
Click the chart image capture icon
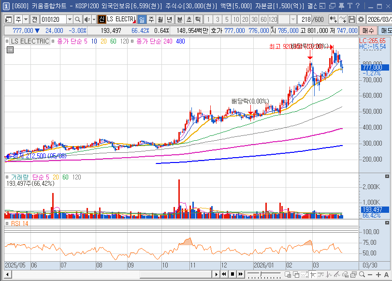click(353, 275)
